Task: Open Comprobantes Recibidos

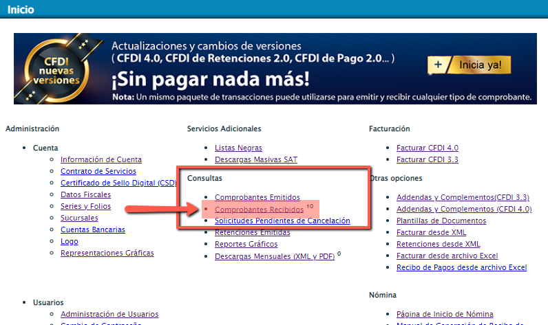Action: (x=259, y=210)
